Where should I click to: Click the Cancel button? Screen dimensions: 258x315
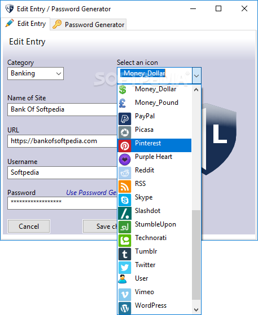click(29, 227)
